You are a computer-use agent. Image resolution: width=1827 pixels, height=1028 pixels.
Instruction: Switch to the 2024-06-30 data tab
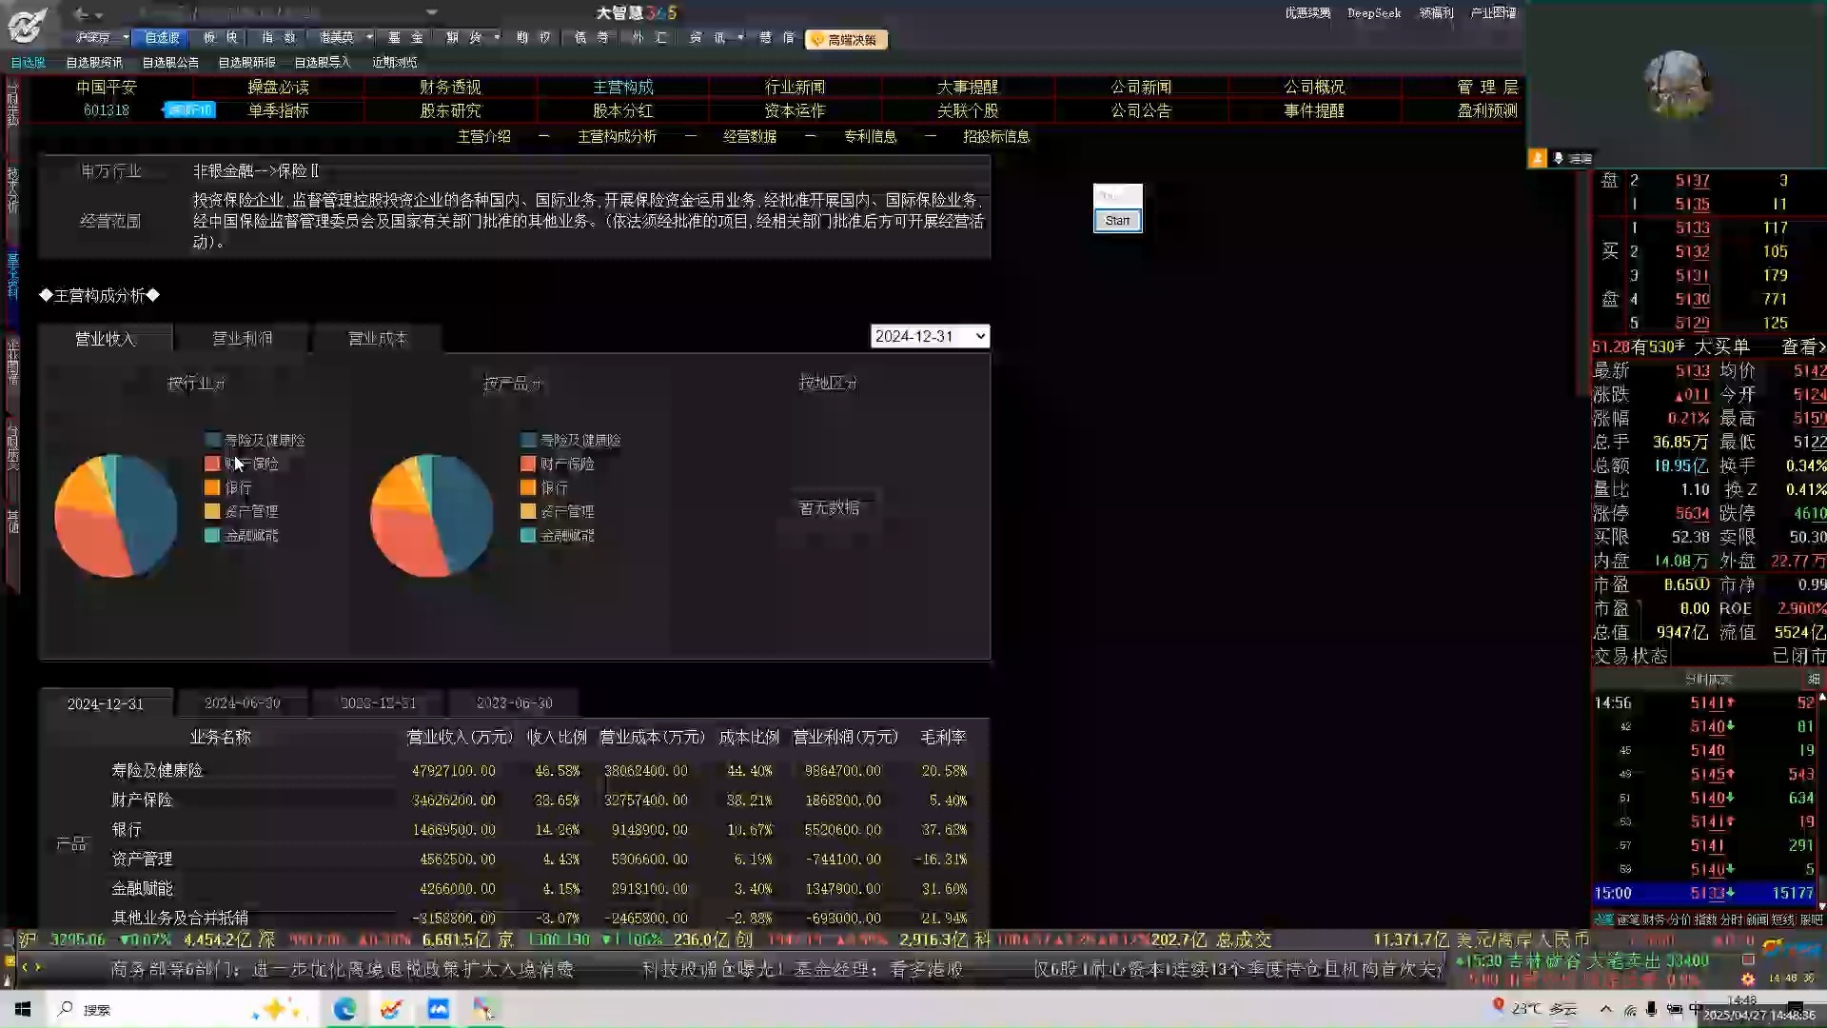[243, 702]
